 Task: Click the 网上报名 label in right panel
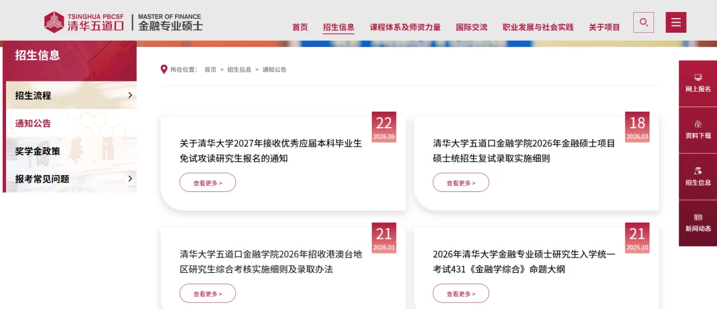[698, 90]
